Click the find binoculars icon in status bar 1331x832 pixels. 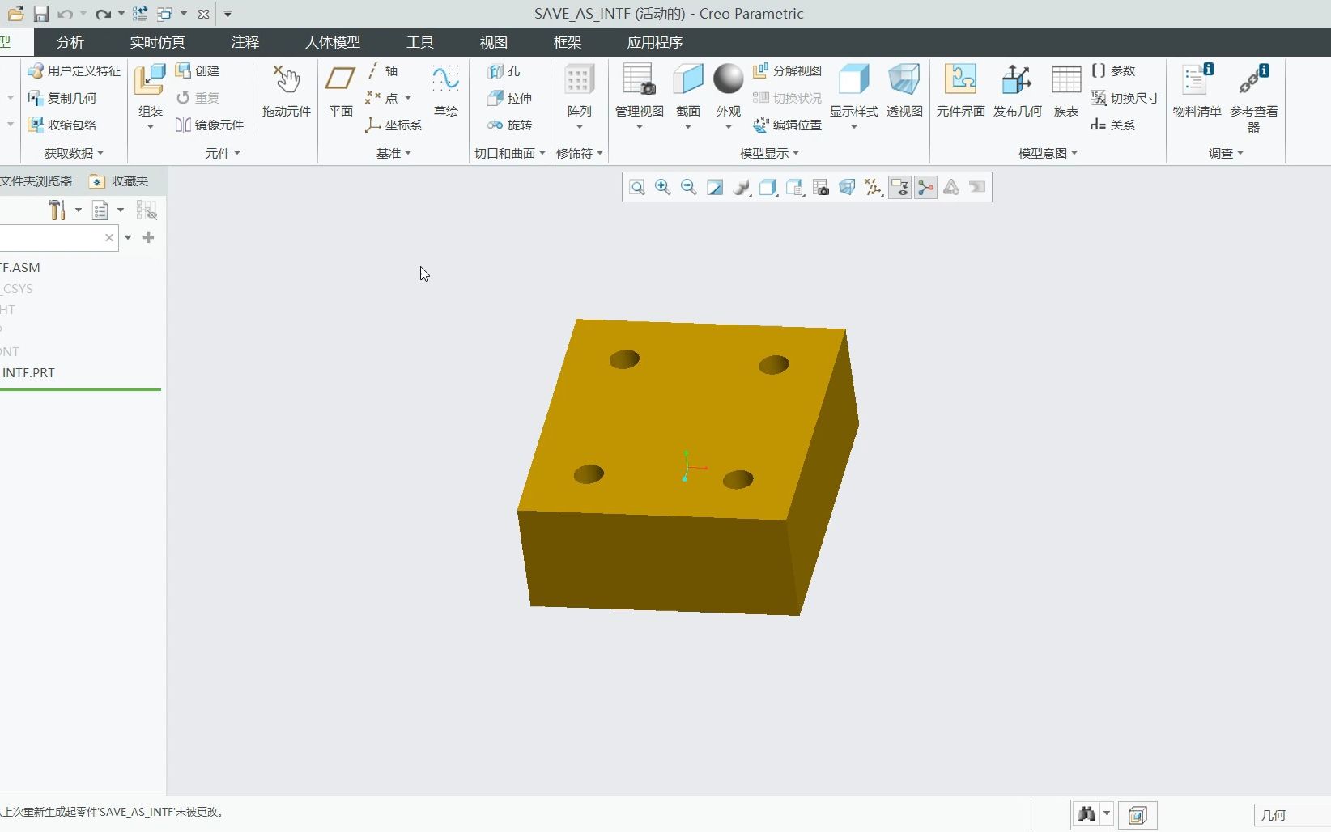tap(1086, 815)
